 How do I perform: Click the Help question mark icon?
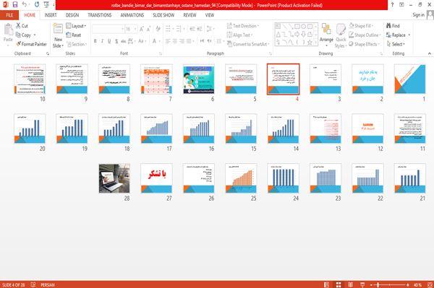(392, 5)
